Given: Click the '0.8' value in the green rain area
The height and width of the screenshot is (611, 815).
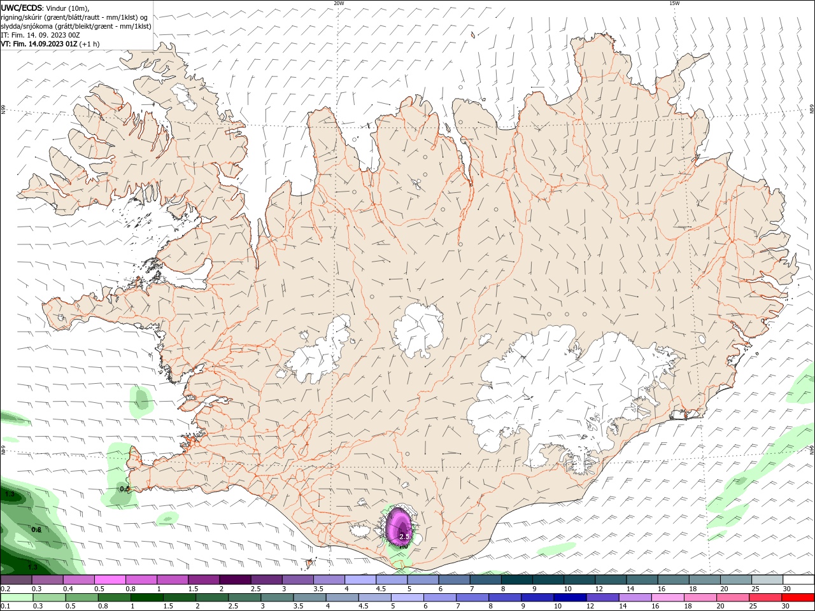Looking at the screenshot, I should (x=36, y=530).
